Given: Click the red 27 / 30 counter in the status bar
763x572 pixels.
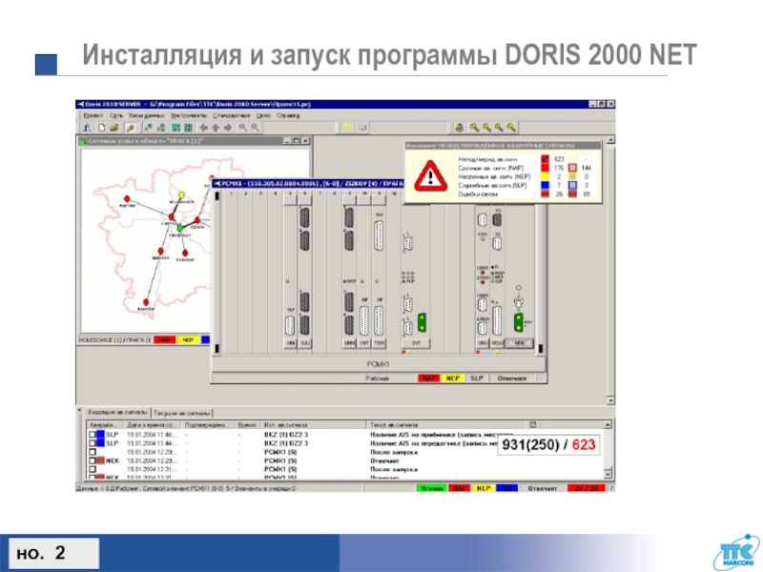Looking at the screenshot, I should click(x=586, y=488).
